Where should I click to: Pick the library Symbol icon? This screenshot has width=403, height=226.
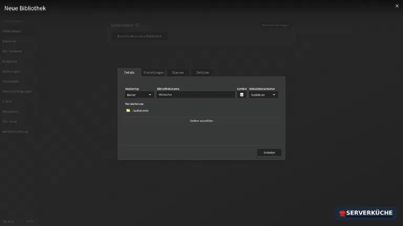pyautogui.click(x=241, y=95)
